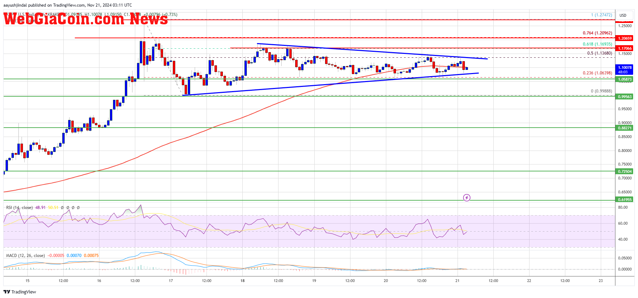638x298 pixels.
Task: Click the RSI scale value 60.00
Action: pos(623,224)
